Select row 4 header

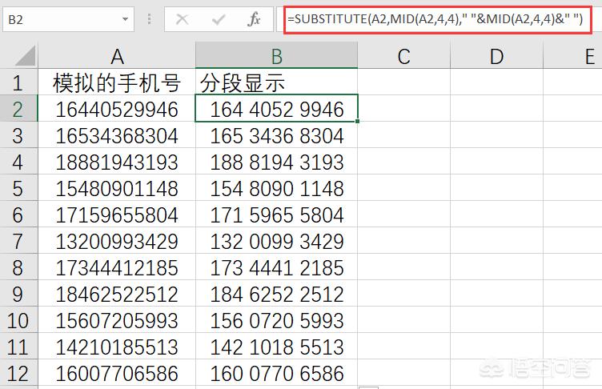pyautogui.click(x=18, y=162)
